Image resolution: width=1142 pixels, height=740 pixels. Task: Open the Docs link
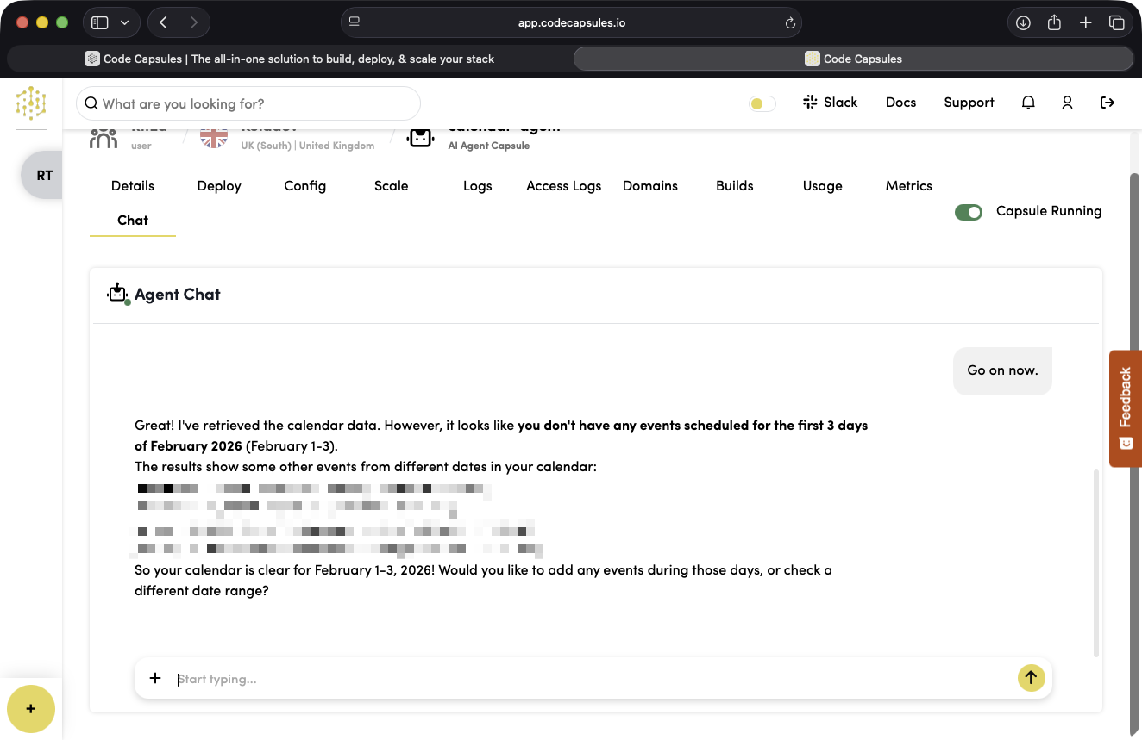(900, 103)
